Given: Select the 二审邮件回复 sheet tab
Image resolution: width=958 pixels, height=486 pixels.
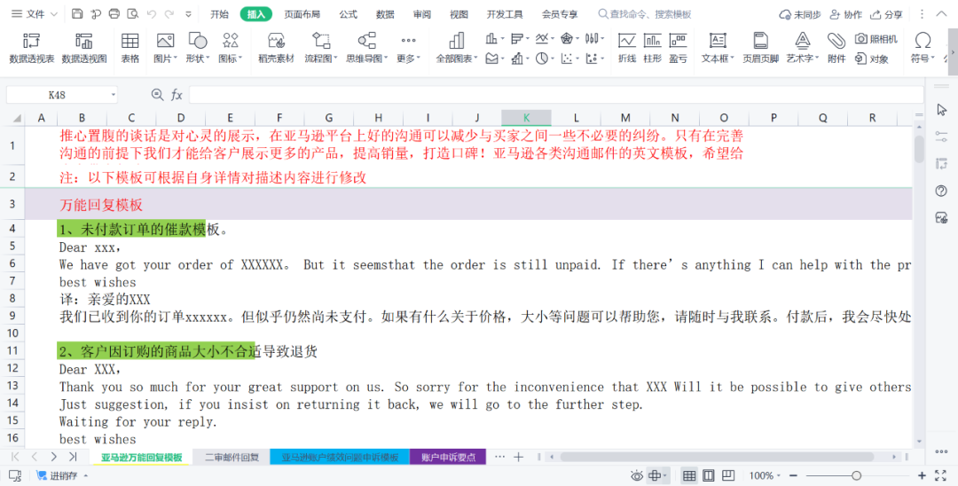Looking at the screenshot, I should [232, 457].
